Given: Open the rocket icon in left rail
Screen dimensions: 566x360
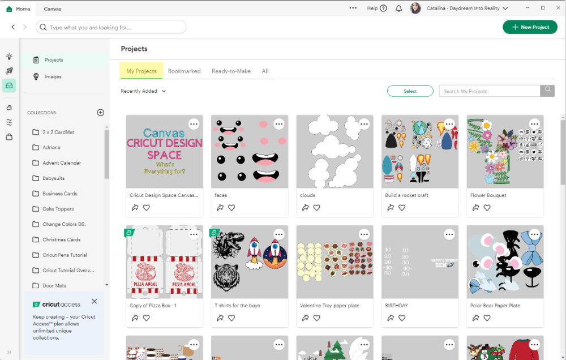Looking at the screenshot, I should (9, 71).
